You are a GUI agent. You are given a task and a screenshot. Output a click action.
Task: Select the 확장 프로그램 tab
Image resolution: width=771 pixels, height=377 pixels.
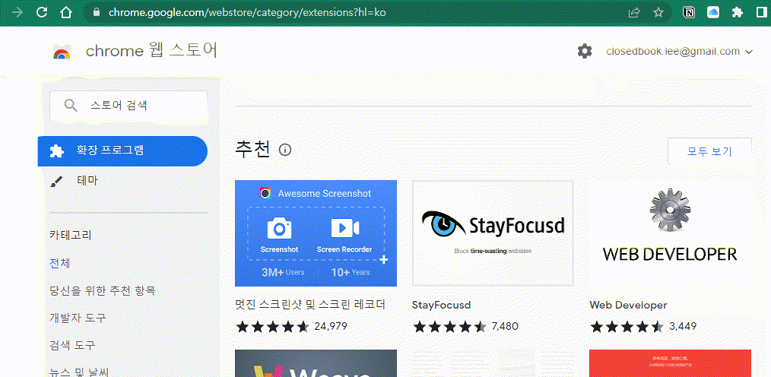[x=122, y=151]
